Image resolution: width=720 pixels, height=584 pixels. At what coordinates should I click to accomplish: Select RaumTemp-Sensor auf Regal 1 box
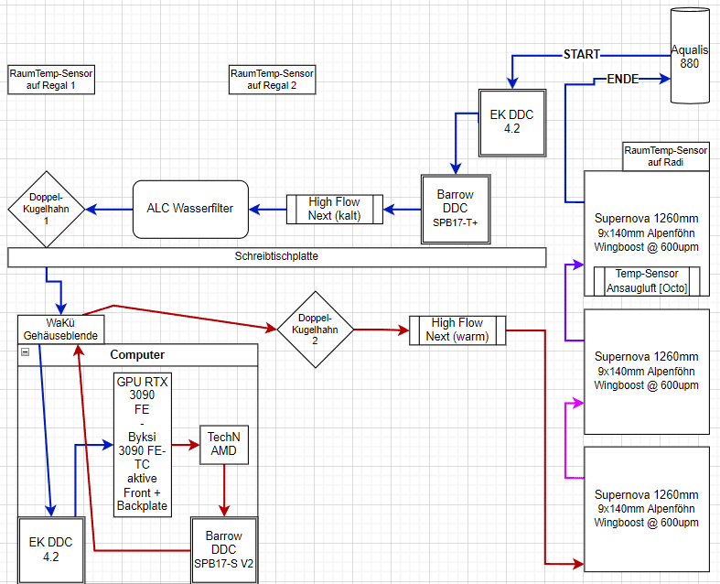pyautogui.click(x=51, y=80)
